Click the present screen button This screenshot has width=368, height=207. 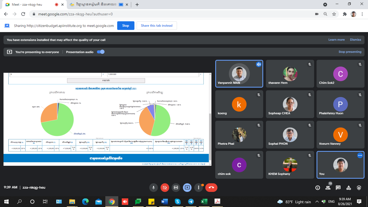point(187,188)
